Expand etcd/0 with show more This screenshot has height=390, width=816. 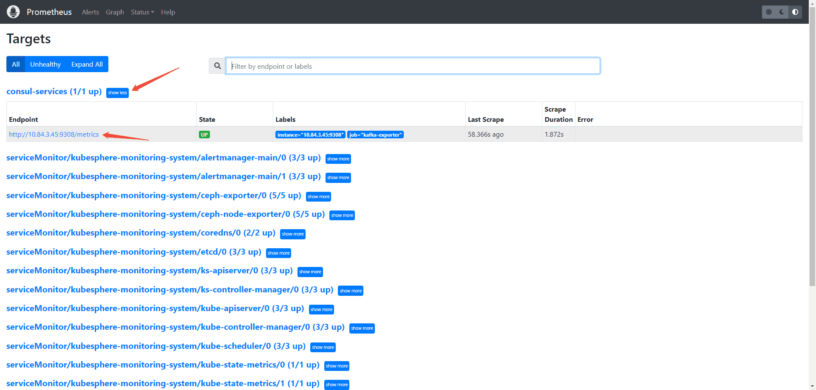pyautogui.click(x=278, y=253)
